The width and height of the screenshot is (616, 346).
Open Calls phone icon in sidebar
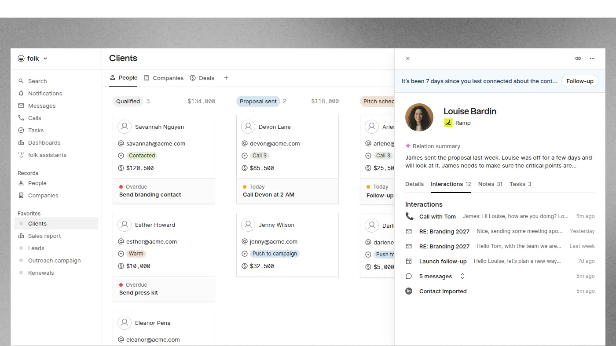point(21,118)
